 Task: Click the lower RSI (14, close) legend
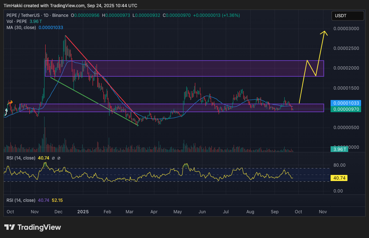click(x=21, y=200)
